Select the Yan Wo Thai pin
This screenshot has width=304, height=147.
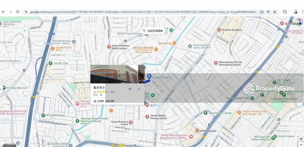tap(51, 63)
